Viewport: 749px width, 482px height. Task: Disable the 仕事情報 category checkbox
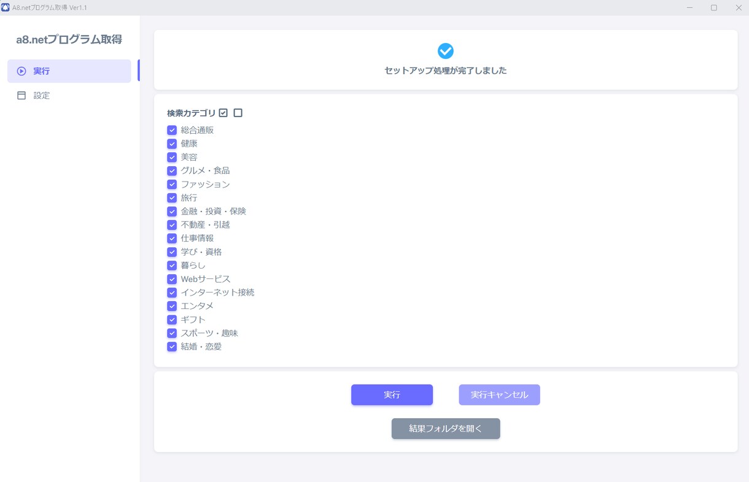tap(172, 238)
